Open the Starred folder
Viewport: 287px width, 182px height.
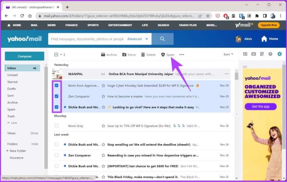pyautogui.click(x=12, y=82)
